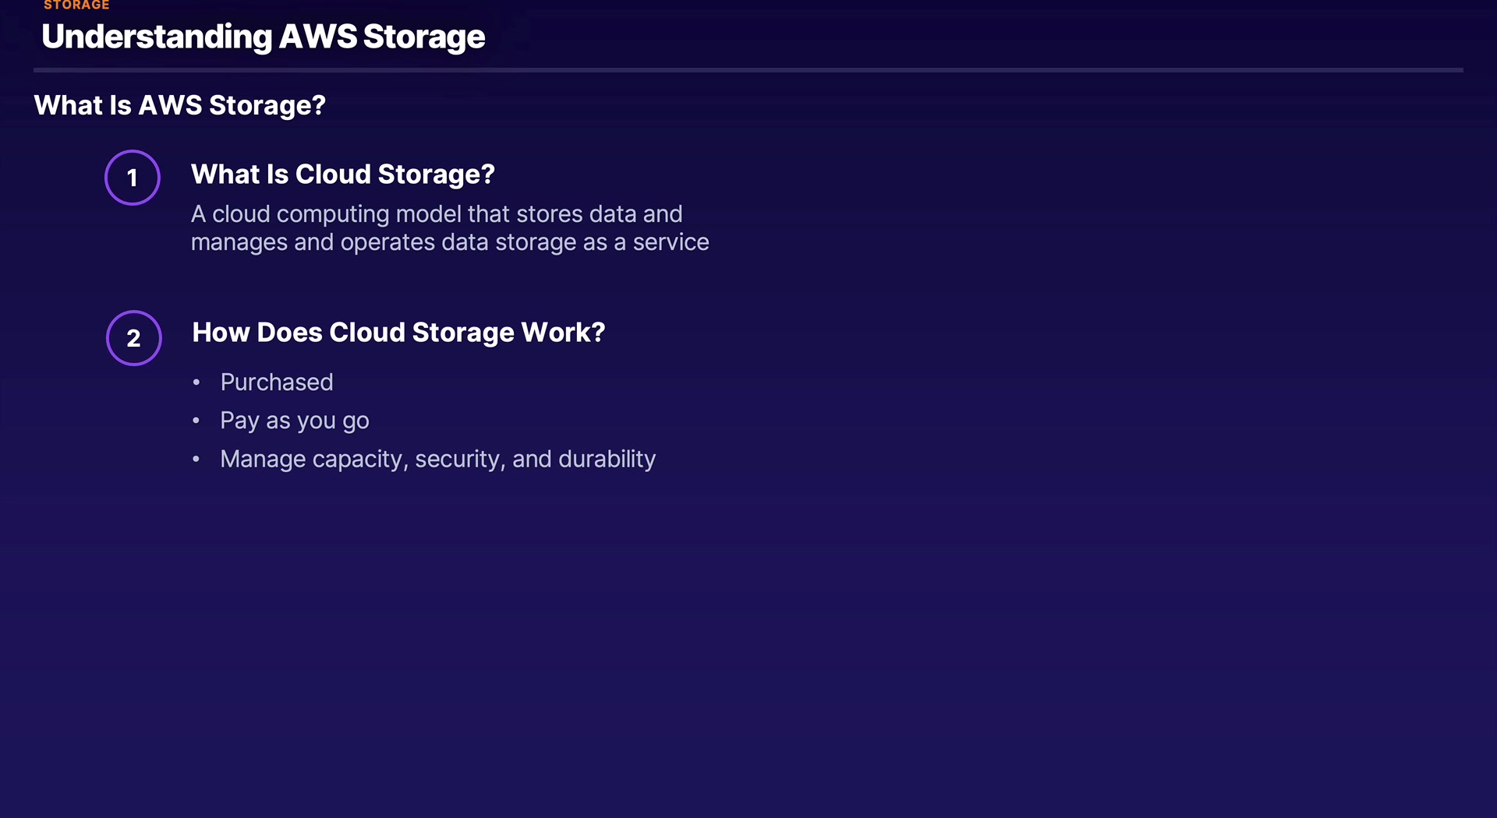Click the word Work? in the second heading
Screen dimensions: 1497x818
563,333
